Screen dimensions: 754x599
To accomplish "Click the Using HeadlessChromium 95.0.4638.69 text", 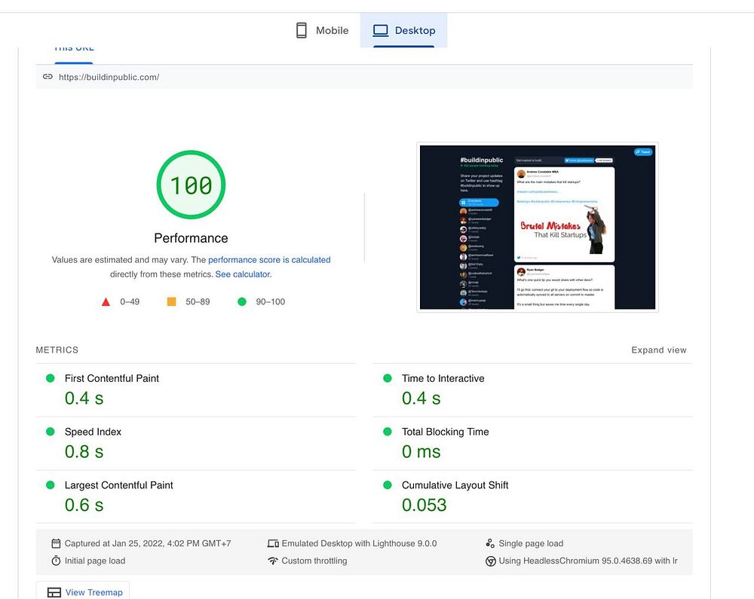I will [588, 561].
